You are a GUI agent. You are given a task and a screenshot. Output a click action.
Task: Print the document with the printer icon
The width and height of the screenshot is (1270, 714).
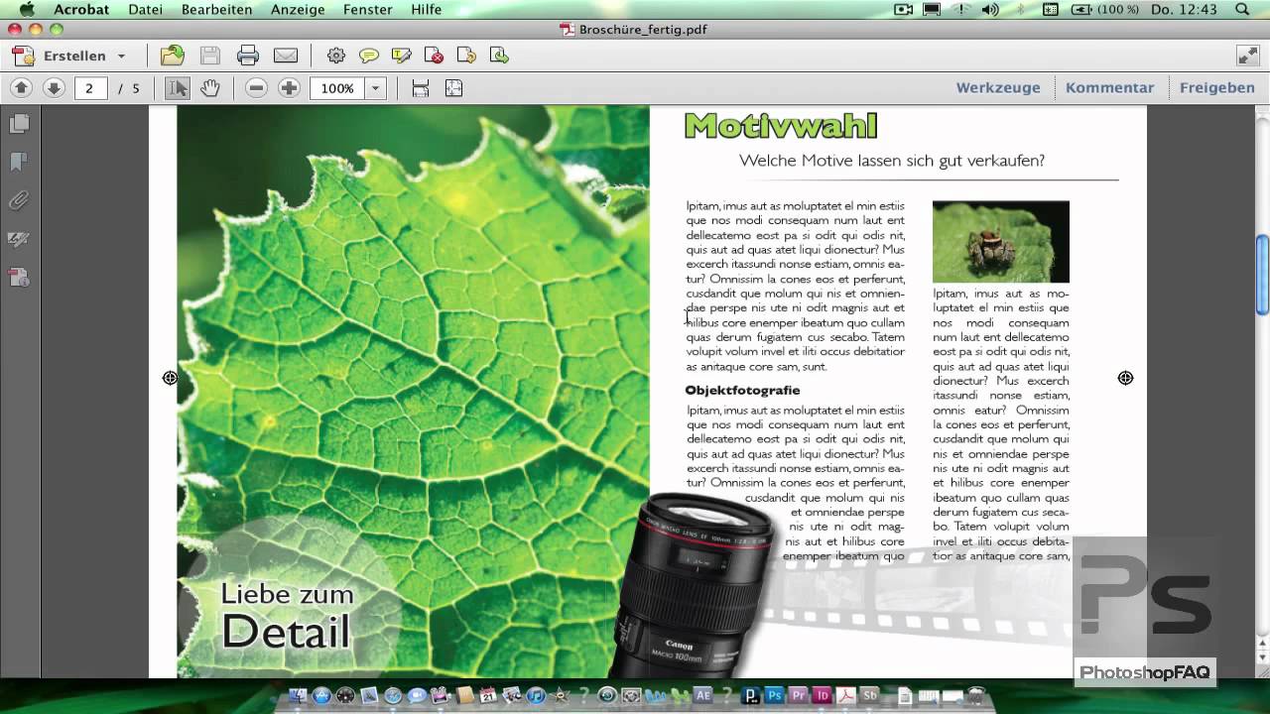[x=248, y=56]
